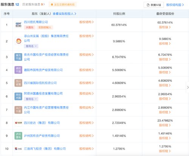Expand 股权结构 for 江油鸿飞投资 row
This screenshot has width=189, height=156.
tap(87, 149)
